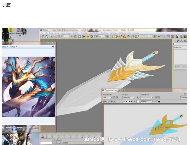Select the Bind to Space Warp tool
Viewport: 190px width, 145px height.
pyautogui.click(x=59, y=36)
